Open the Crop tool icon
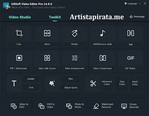The height and width of the screenshot is (116, 149). point(19,33)
